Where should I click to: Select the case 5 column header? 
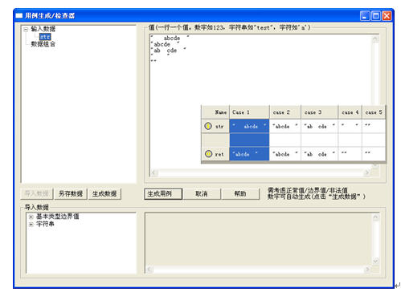(x=374, y=112)
